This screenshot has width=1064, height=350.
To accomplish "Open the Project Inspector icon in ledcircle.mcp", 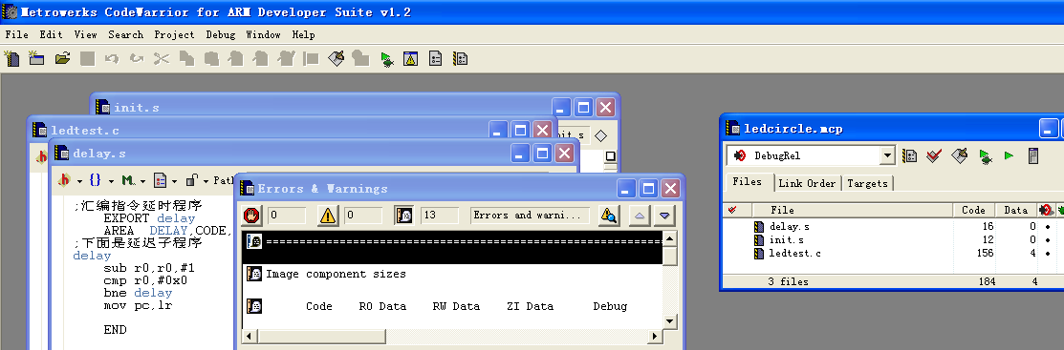I will coord(1033,155).
